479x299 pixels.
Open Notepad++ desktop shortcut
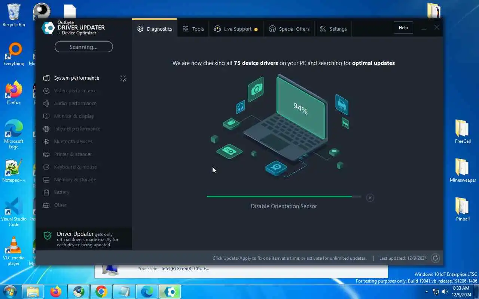click(14, 171)
